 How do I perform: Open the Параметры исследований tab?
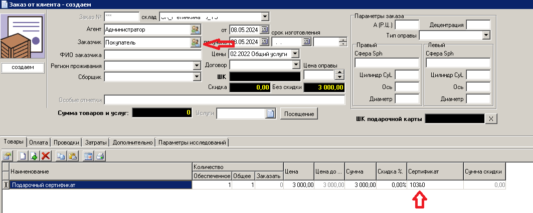coord(192,142)
